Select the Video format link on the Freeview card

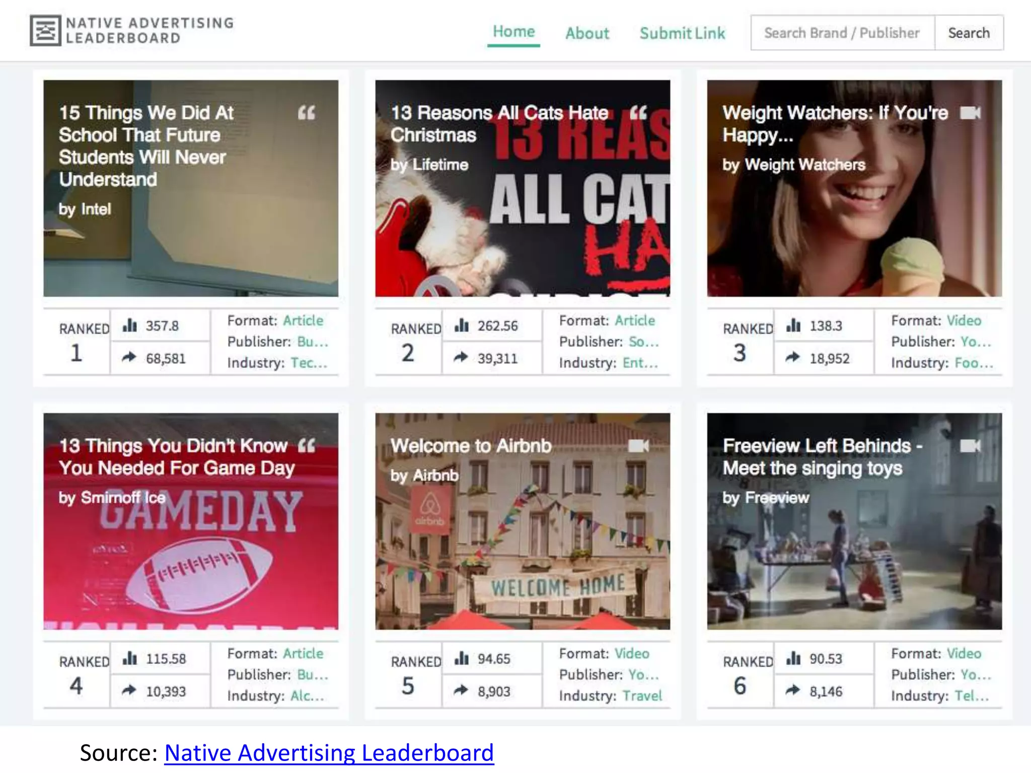[964, 653]
